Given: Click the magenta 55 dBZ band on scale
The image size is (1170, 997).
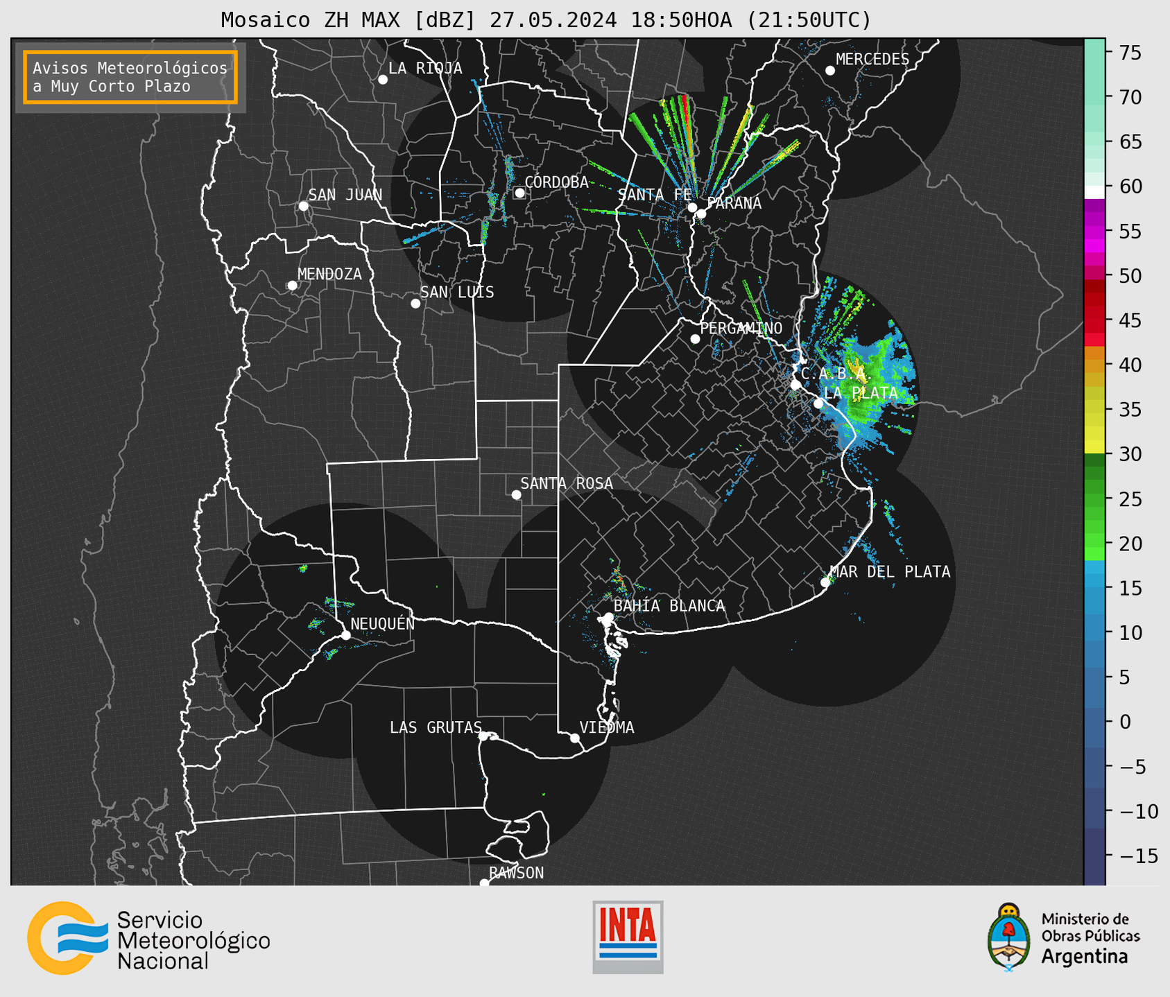Looking at the screenshot, I should 1094,232.
